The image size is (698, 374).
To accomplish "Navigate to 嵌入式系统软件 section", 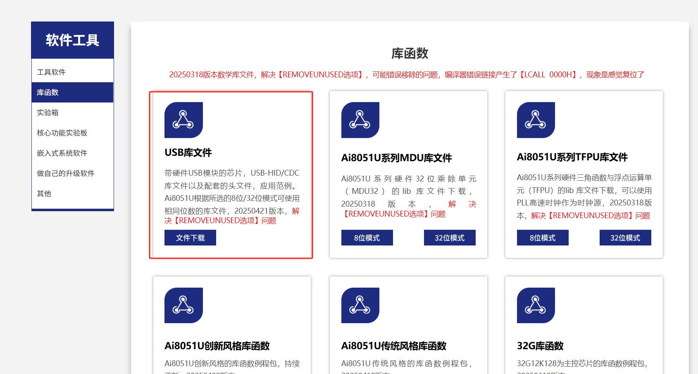I will 62,153.
